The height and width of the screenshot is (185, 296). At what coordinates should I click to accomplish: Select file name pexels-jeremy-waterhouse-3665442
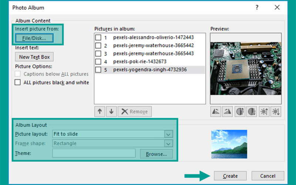pyautogui.click(x=154, y=46)
